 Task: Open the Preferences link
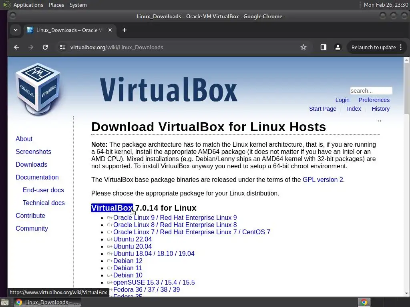(x=374, y=100)
